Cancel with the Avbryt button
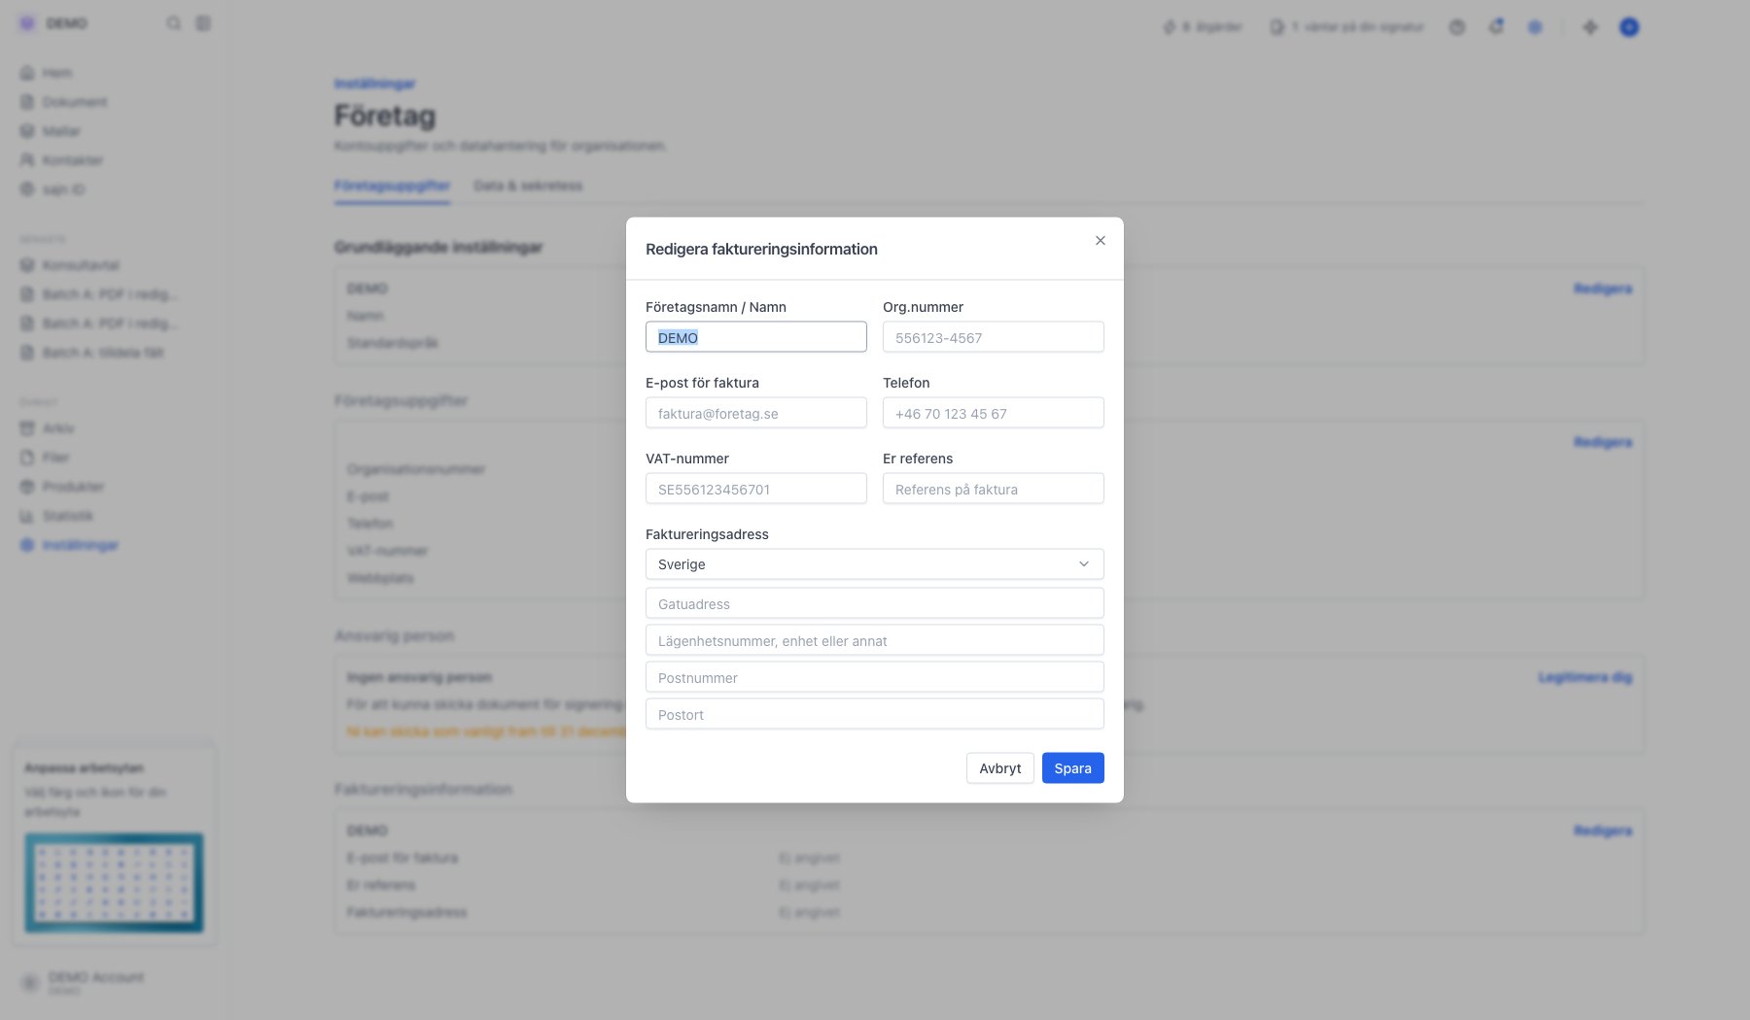 1000,768
